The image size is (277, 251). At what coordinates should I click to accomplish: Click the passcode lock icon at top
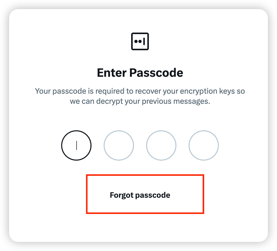tap(140, 41)
